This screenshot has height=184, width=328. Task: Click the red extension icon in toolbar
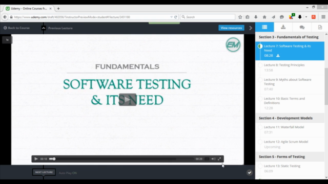pyautogui.click(x=314, y=17)
